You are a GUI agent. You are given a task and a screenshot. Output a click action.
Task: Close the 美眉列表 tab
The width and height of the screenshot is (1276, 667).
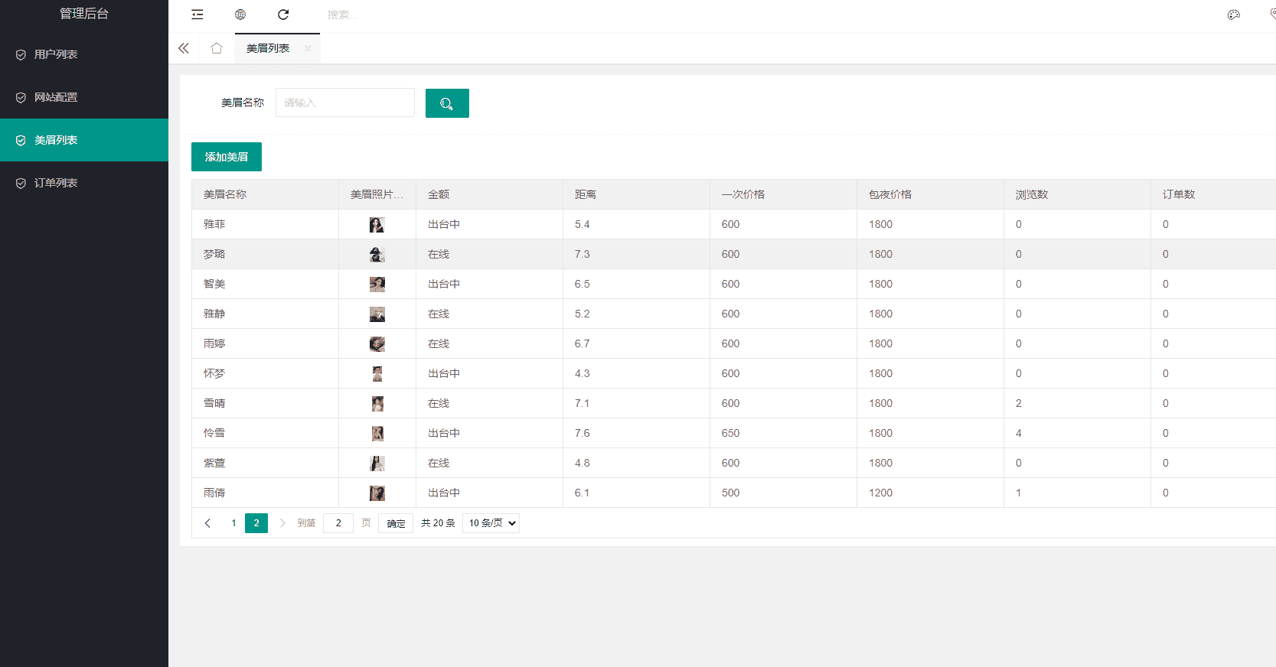pos(307,48)
